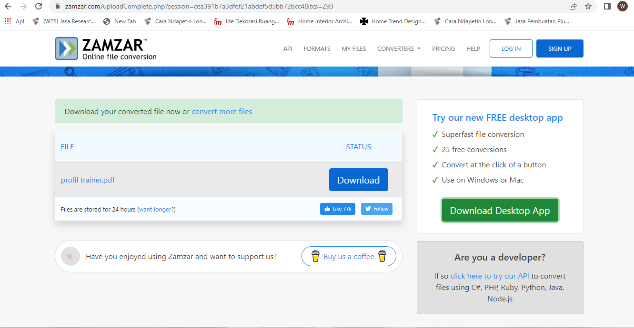Open the Home Trend Design... bookmark
Image resolution: width=634 pixels, height=328 pixels.
(393, 21)
